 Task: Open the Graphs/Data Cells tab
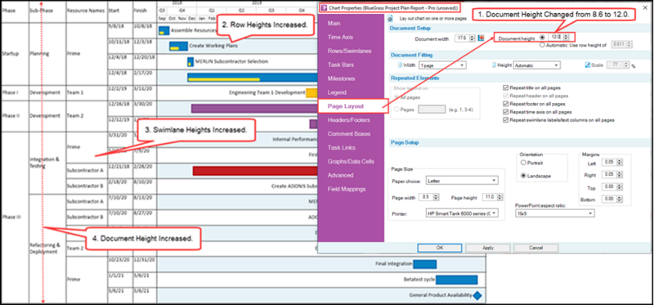tap(351, 161)
